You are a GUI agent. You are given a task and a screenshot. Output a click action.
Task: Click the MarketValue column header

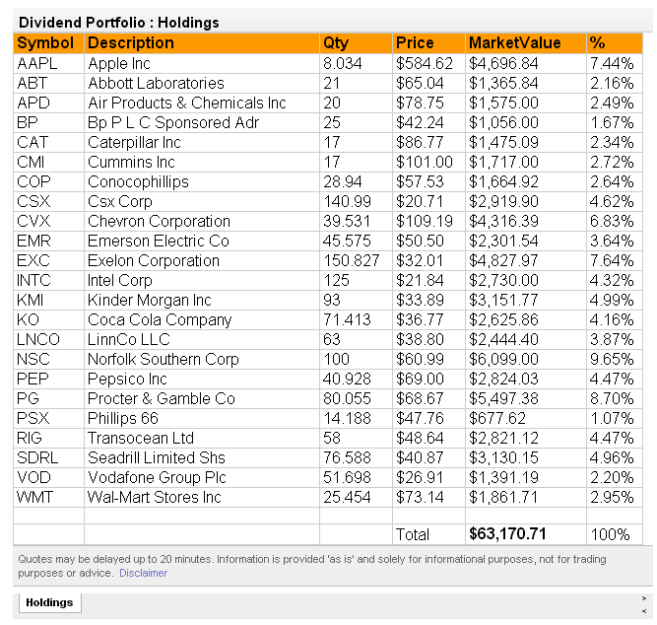point(514,43)
